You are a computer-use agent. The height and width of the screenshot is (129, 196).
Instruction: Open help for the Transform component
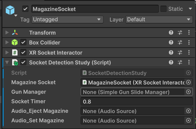171,33
